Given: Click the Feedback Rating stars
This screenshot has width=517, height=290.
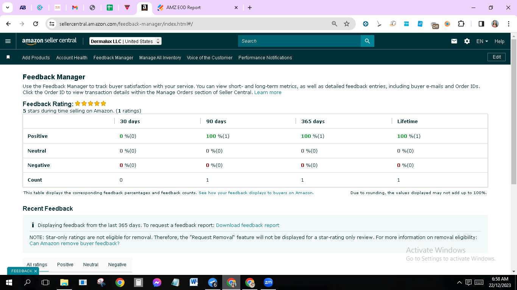Looking at the screenshot, I should pos(90,103).
